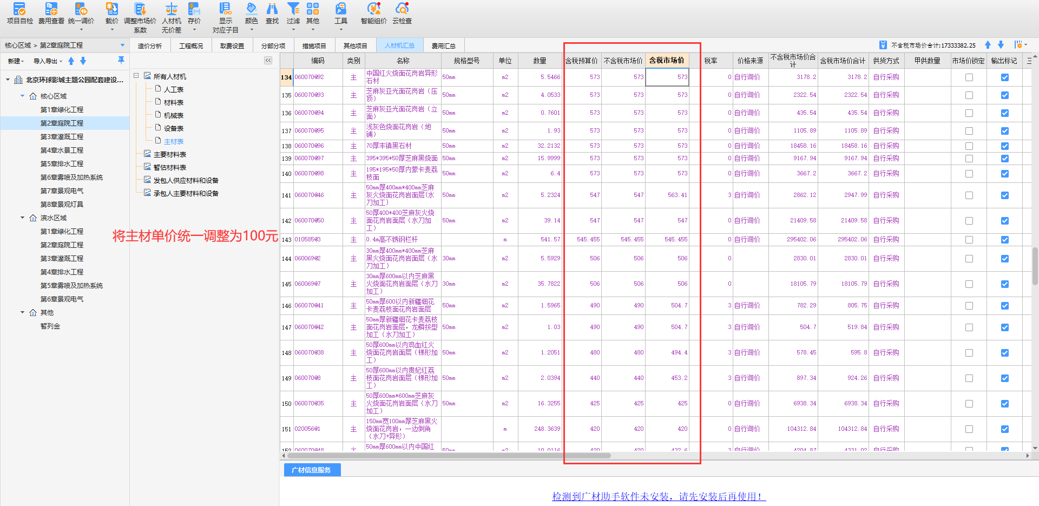The height and width of the screenshot is (506, 1039).
Task: Check 市场价锁定 for row 145
Action: point(969,284)
